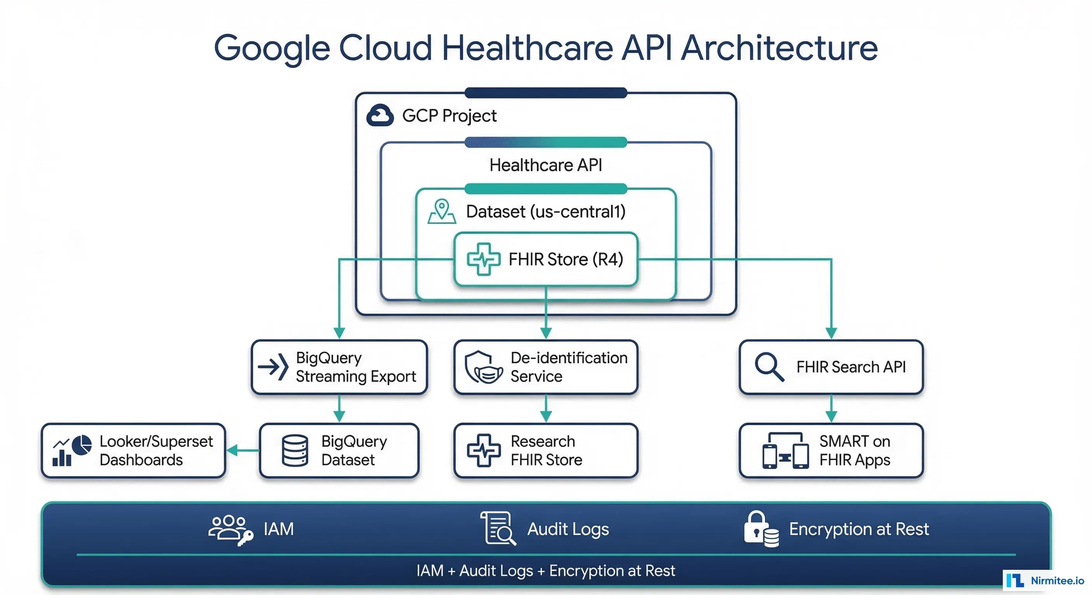This screenshot has height=595, width=1092.
Task: Click the SMART on FHIR devices icon
Action: (x=785, y=450)
